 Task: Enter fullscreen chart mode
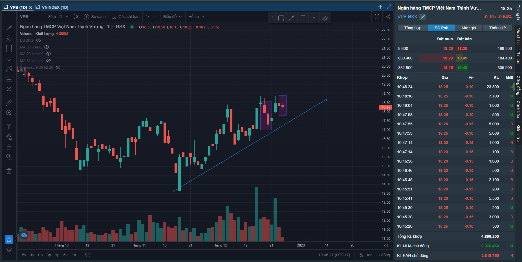tap(377, 17)
